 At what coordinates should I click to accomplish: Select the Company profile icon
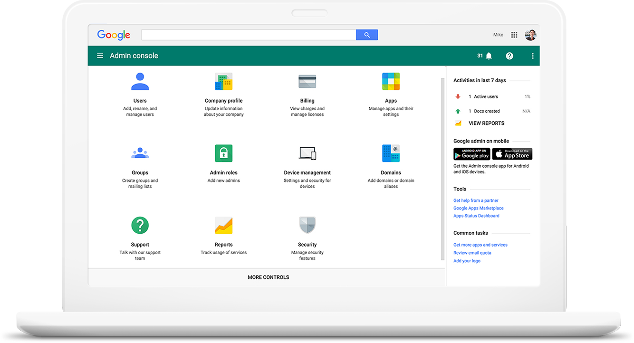coord(223,81)
